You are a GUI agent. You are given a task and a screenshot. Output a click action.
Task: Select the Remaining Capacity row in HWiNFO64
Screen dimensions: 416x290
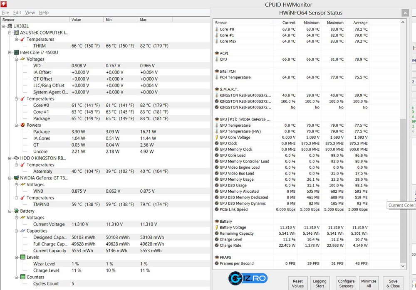click(x=307, y=233)
